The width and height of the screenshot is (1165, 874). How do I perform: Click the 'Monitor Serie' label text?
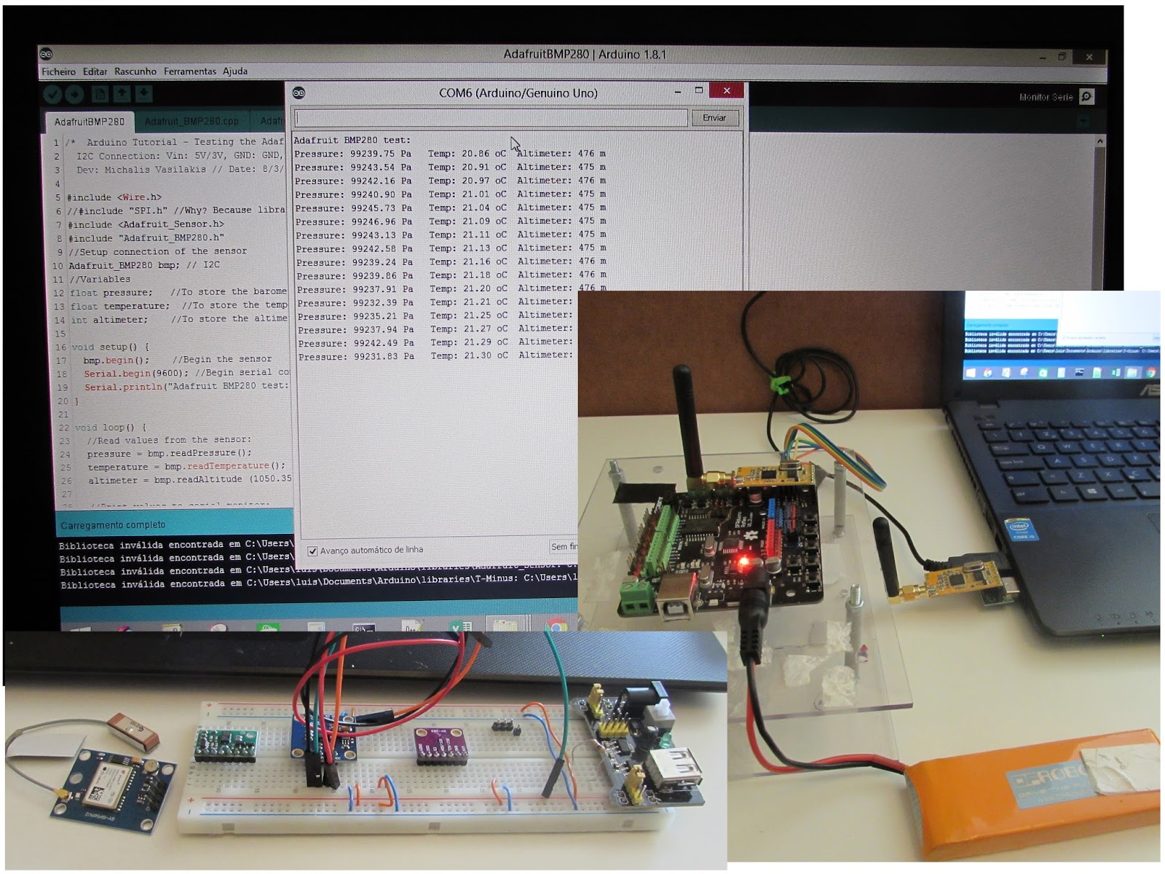click(x=1046, y=97)
